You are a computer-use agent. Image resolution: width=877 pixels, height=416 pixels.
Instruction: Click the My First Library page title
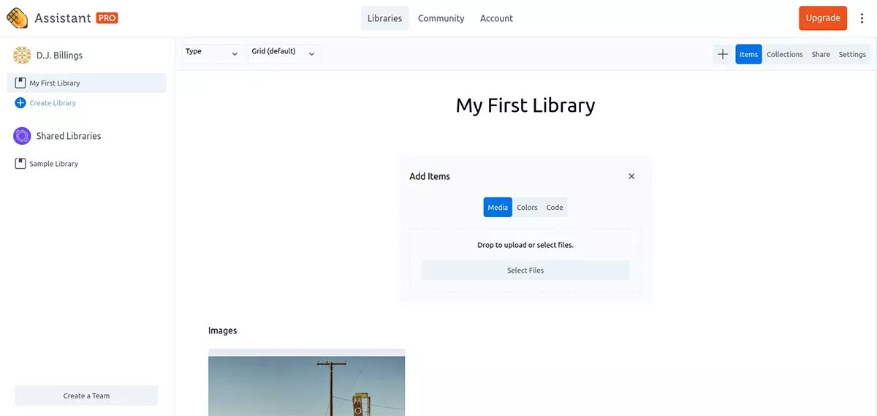(x=525, y=105)
